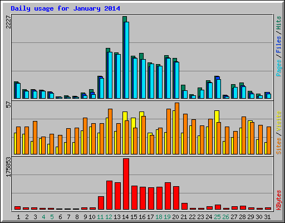Click day 1 on the date axis

(18, 217)
